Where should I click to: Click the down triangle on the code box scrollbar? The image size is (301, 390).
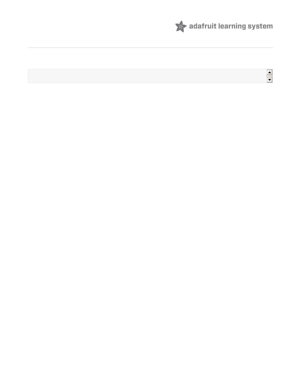[270, 80]
